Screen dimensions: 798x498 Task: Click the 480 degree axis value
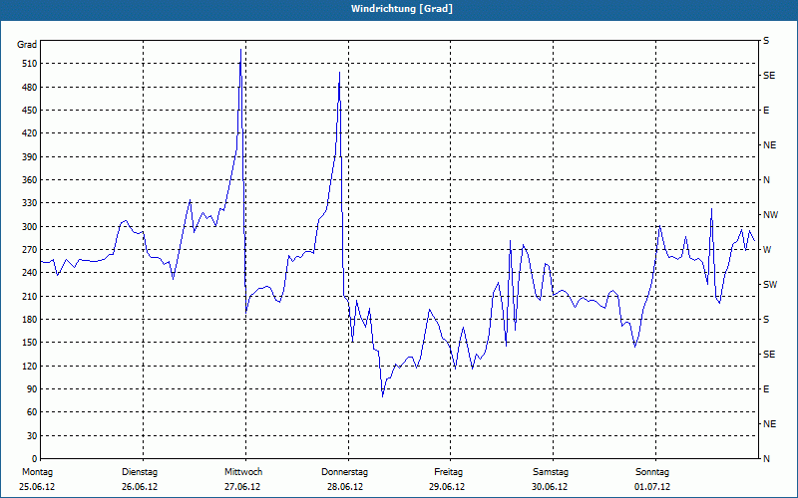tap(30, 88)
